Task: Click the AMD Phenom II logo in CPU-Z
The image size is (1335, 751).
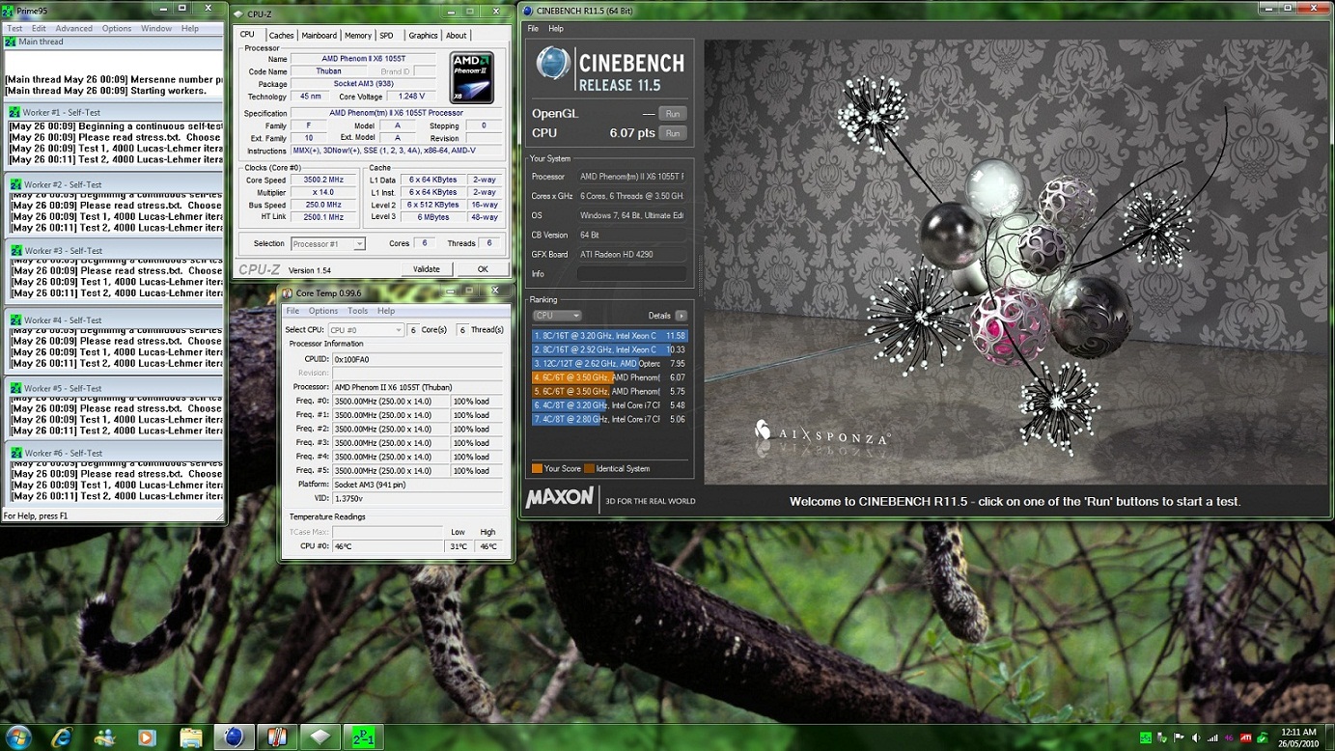Action: pyautogui.click(x=472, y=78)
